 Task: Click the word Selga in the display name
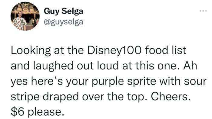point(72,11)
